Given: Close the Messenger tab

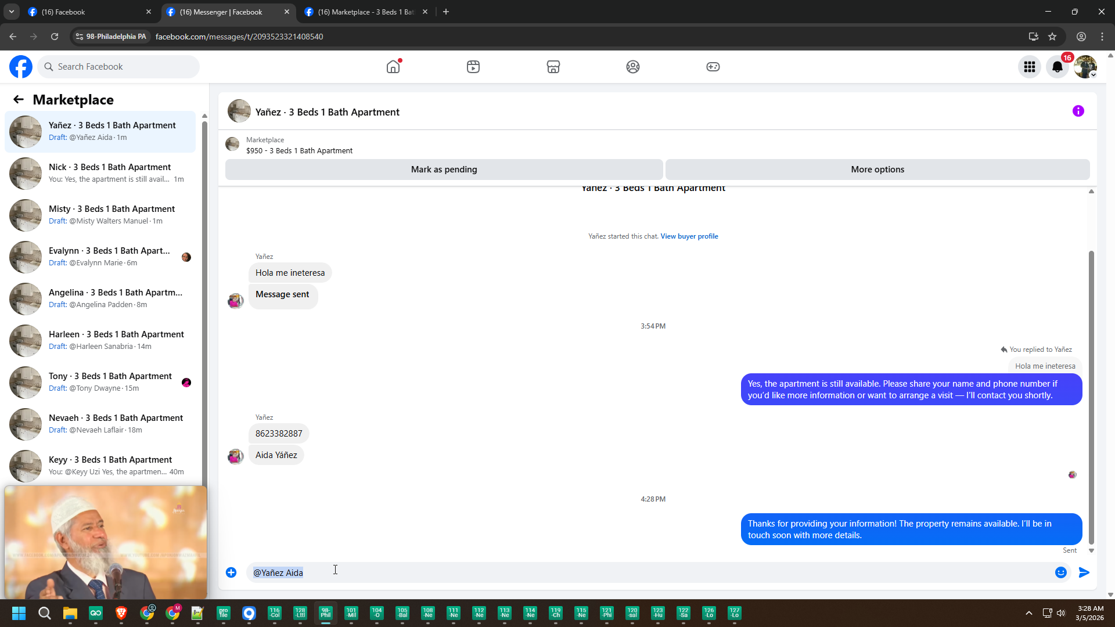Looking at the screenshot, I should pos(287,12).
